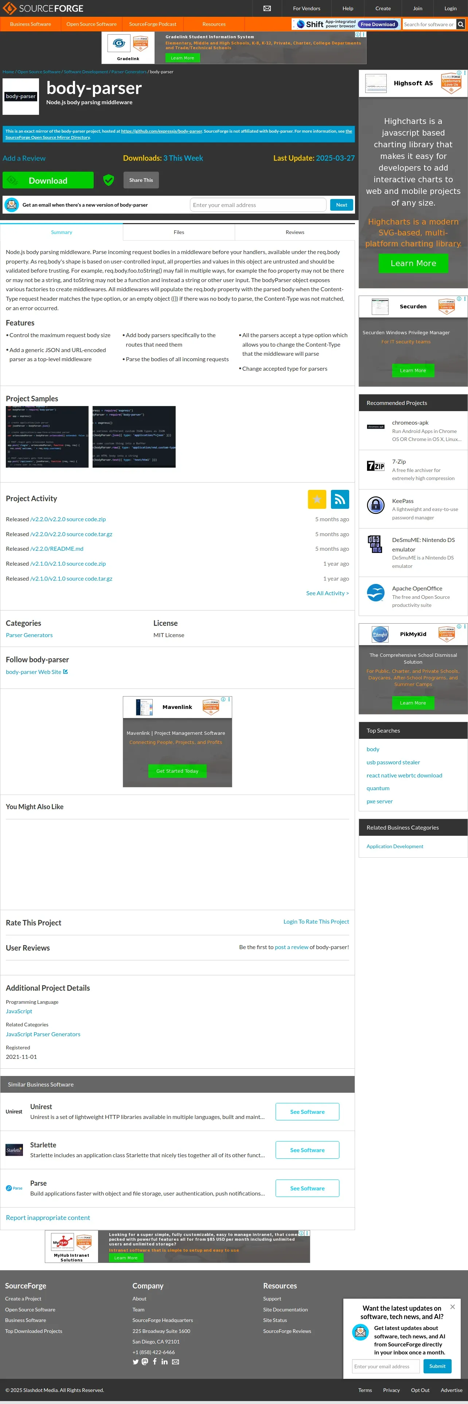Click the For Vendors header link
This screenshot has height=1404, width=468.
[307, 8]
